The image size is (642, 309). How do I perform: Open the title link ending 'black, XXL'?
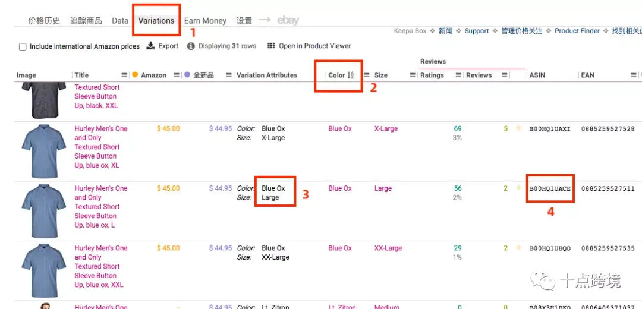pos(97,97)
